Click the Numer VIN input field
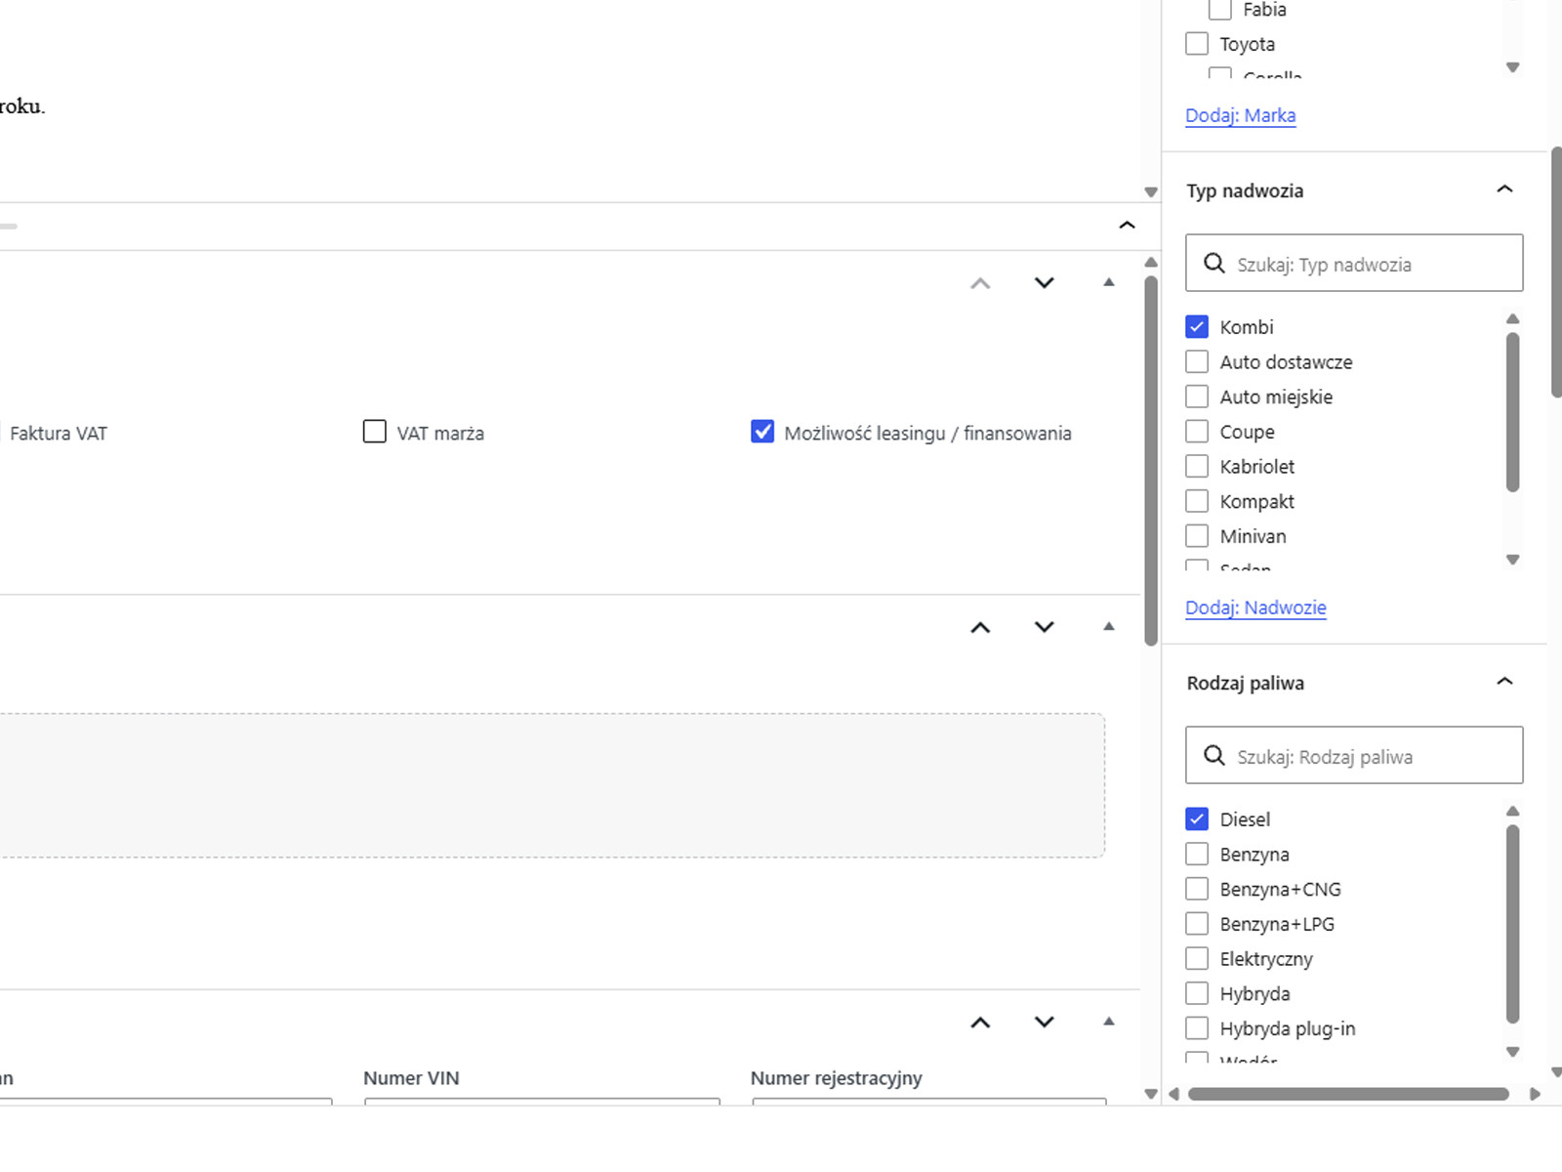This screenshot has height=1172, width=1562. 542,1102
